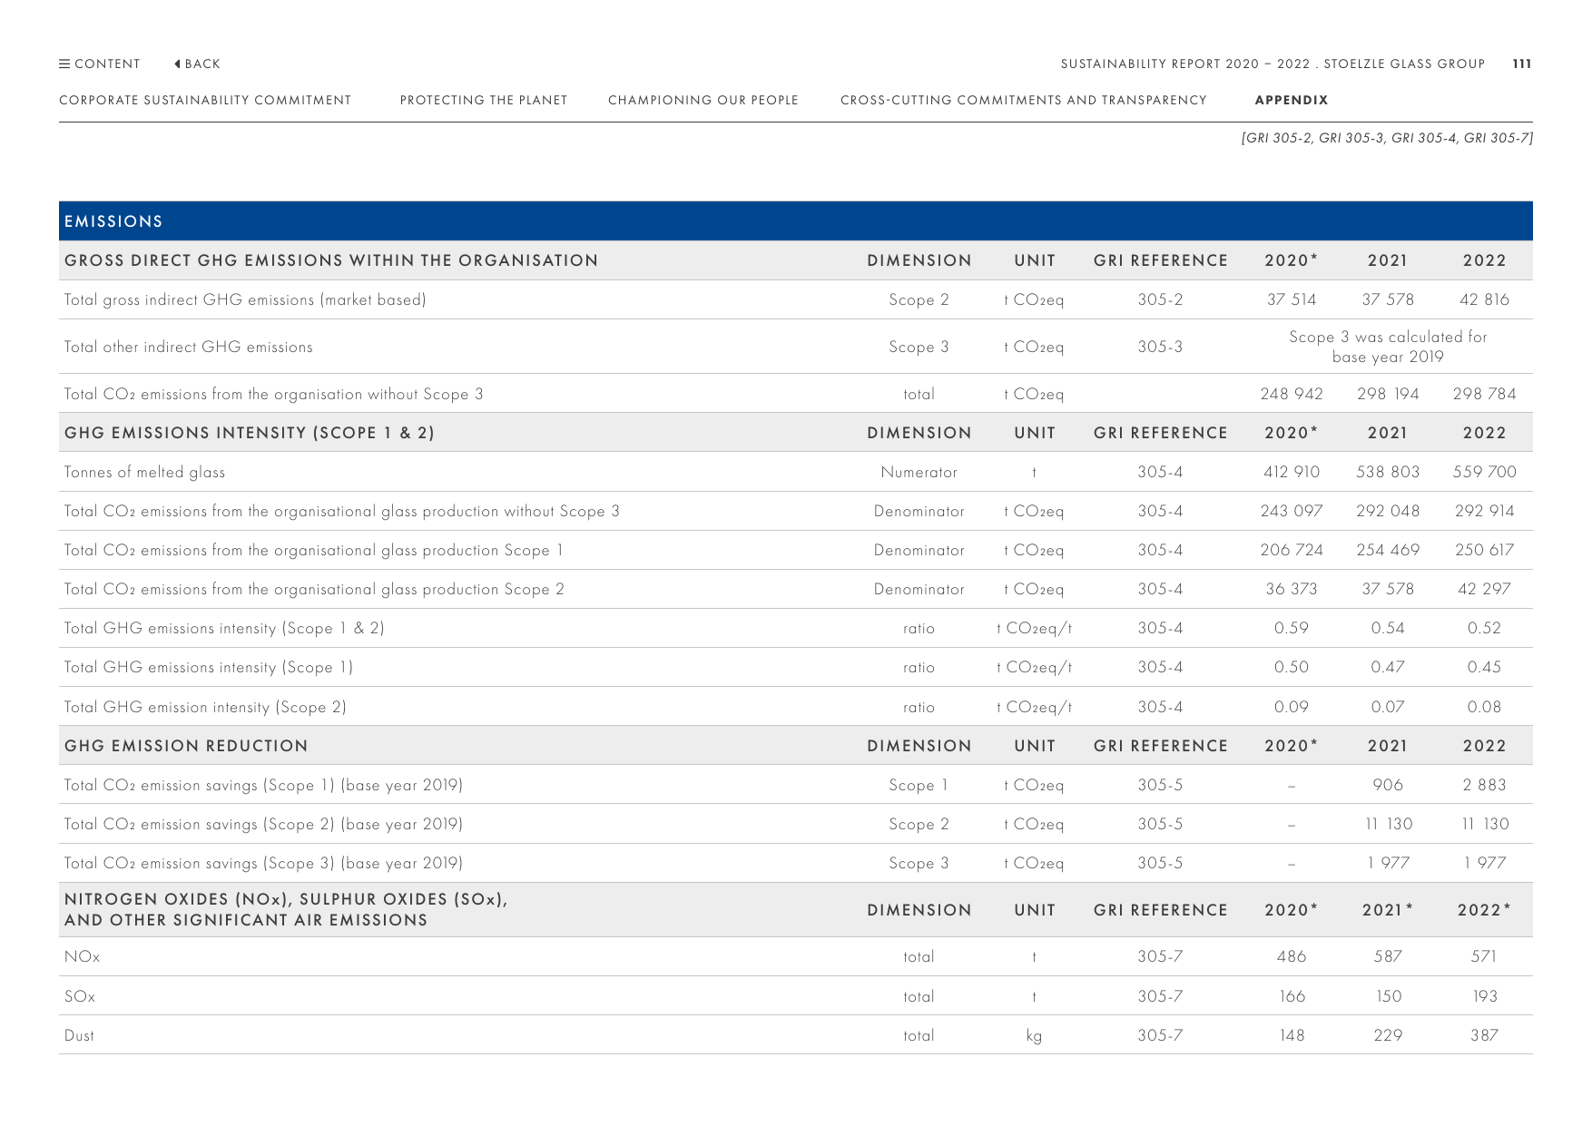
Task: Select the value 42 816
Action: [x=1484, y=299]
